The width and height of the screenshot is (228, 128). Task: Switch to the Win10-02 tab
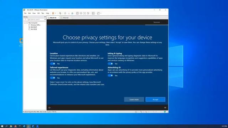click(66, 18)
